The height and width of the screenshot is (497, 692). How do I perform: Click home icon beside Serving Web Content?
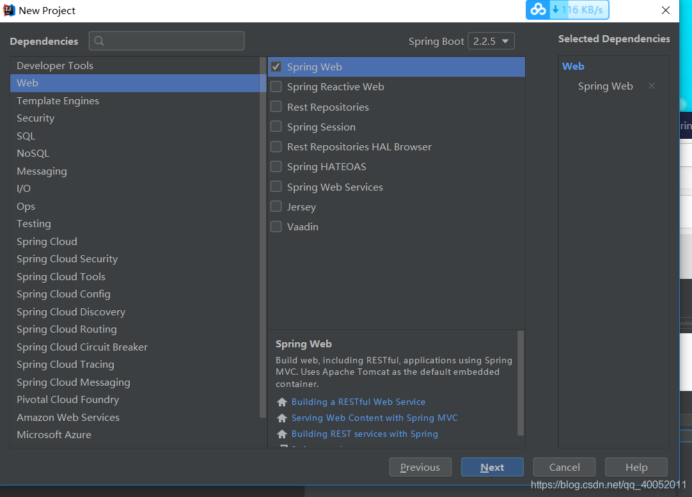pos(282,418)
